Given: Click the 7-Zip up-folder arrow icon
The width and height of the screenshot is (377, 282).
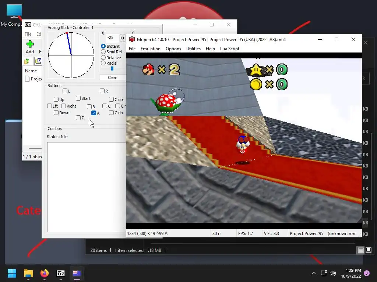Looking at the screenshot, I should pos(27,61).
